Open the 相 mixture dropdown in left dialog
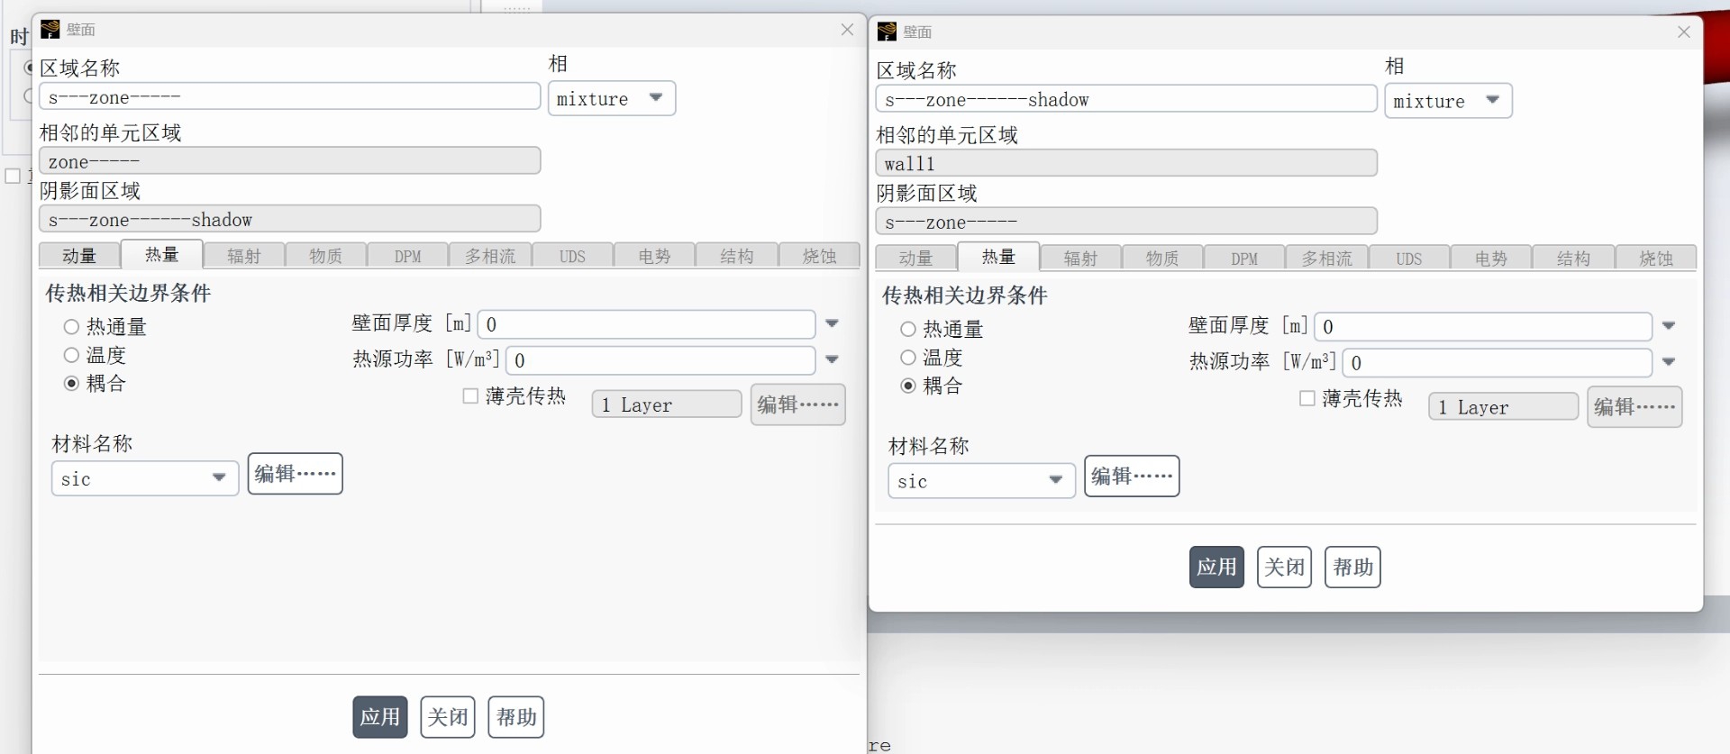This screenshot has width=1730, height=754. 612,98
